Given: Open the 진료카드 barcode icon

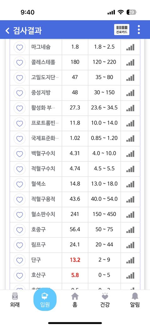Looking at the screenshot, I should 122,30.
